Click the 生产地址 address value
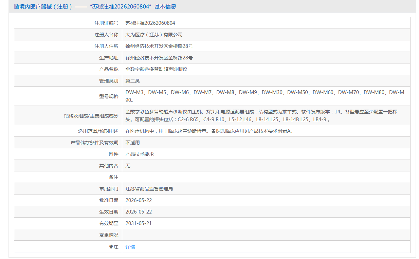Screen dimensions: 419x259 [x=159, y=58]
